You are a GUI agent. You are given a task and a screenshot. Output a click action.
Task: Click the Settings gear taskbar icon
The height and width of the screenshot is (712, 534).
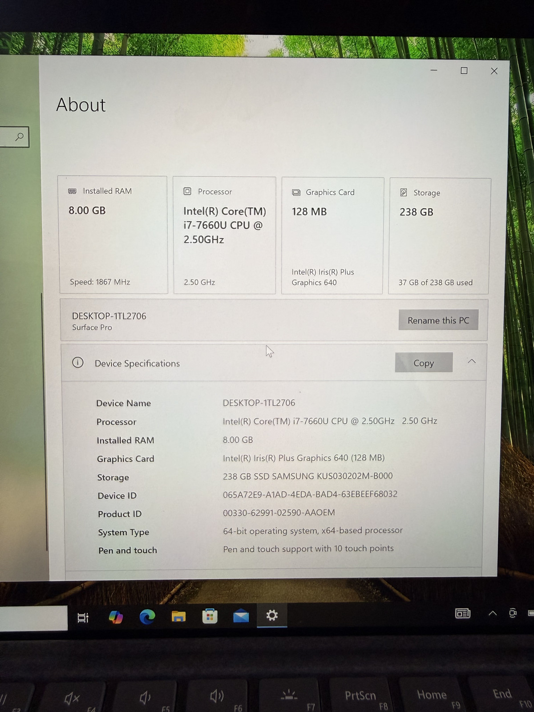click(272, 615)
